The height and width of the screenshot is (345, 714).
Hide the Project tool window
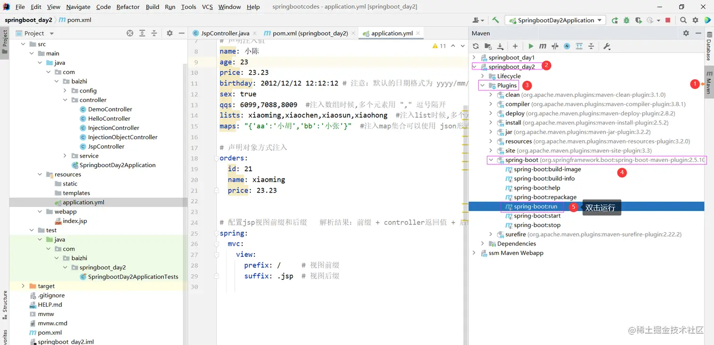tap(182, 33)
